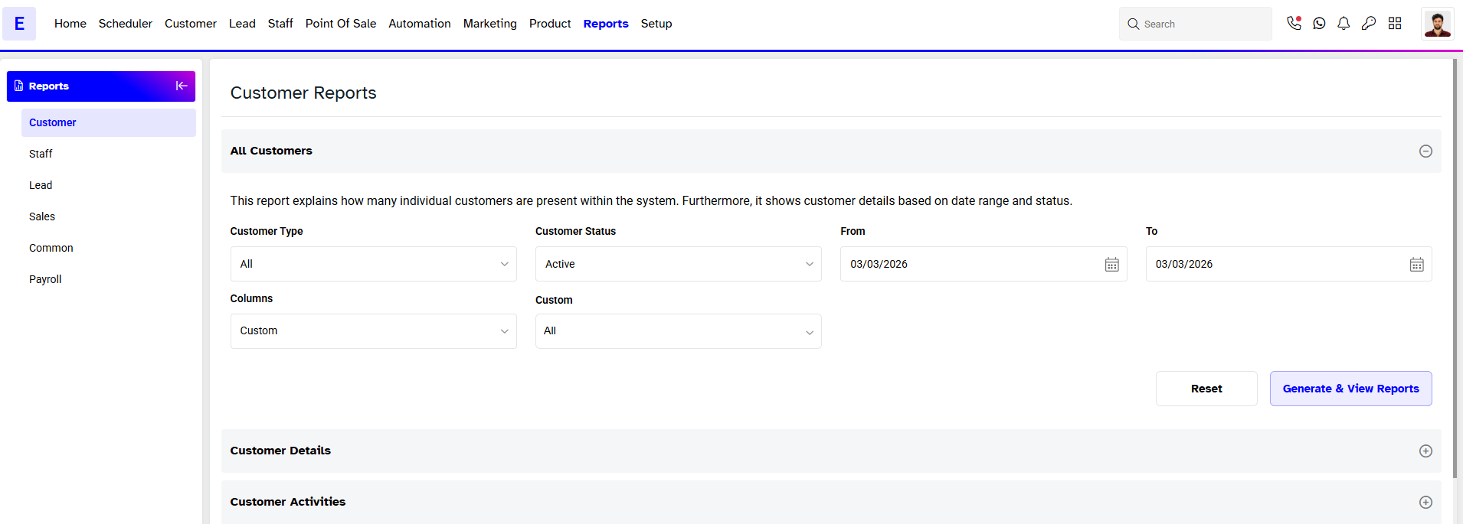Collapse the All Customers section
The width and height of the screenshot is (1463, 524).
point(1425,151)
